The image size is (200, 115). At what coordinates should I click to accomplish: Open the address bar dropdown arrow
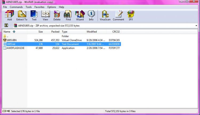click(x=196, y=26)
